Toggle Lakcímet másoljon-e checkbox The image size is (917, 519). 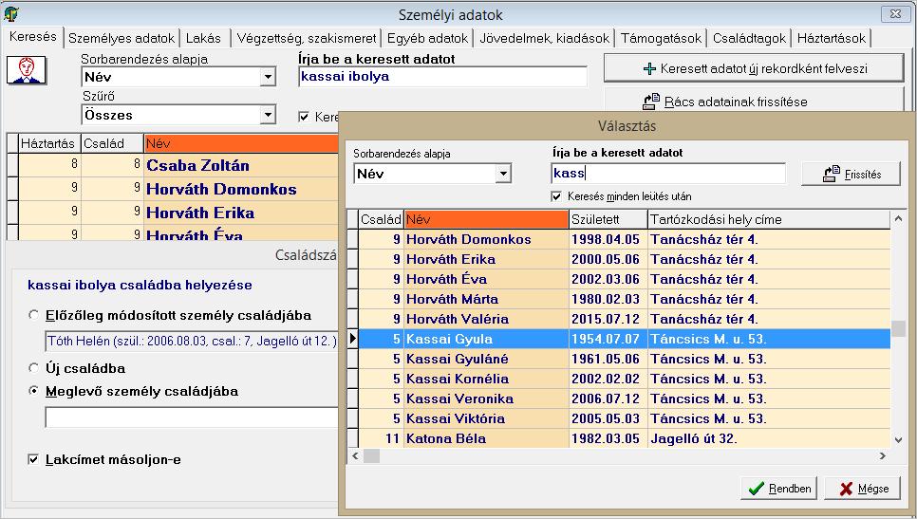[33, 459]
